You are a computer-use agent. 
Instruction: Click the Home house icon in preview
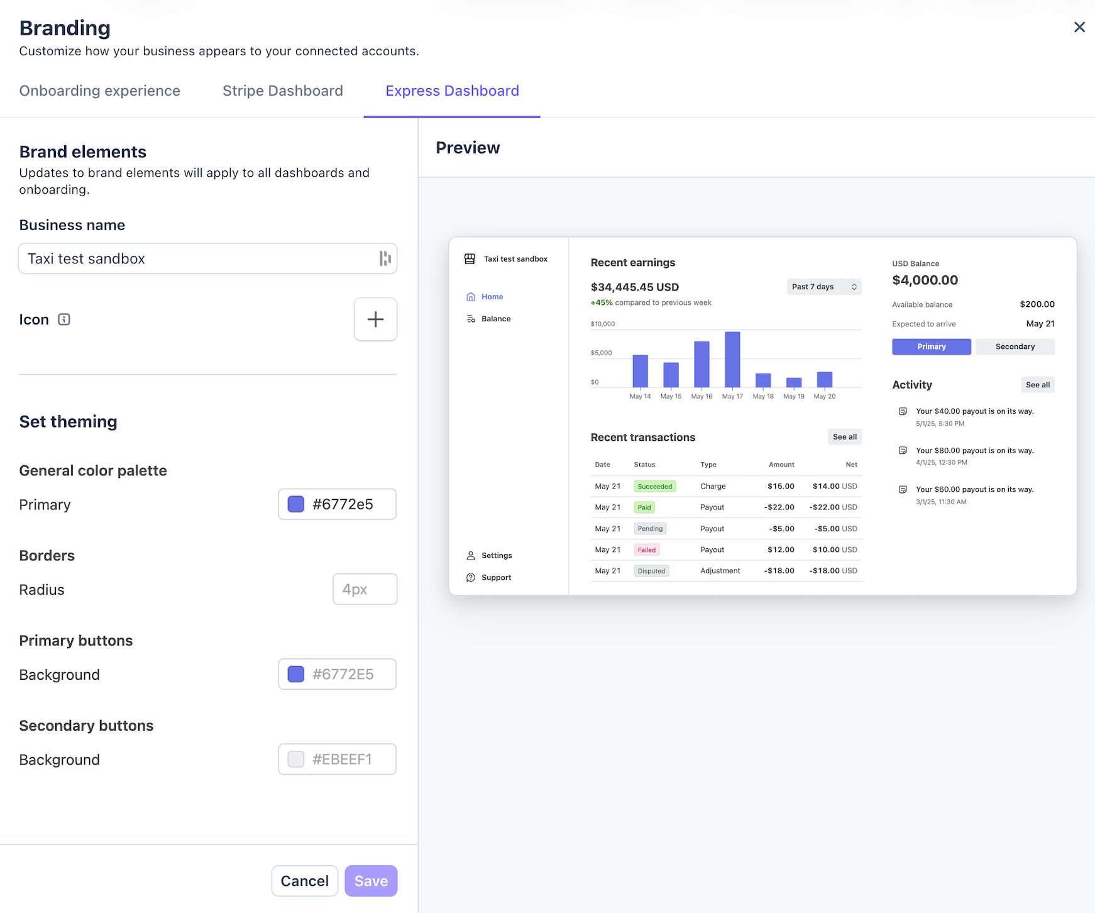pyautogui.click(x=471, y=297)
